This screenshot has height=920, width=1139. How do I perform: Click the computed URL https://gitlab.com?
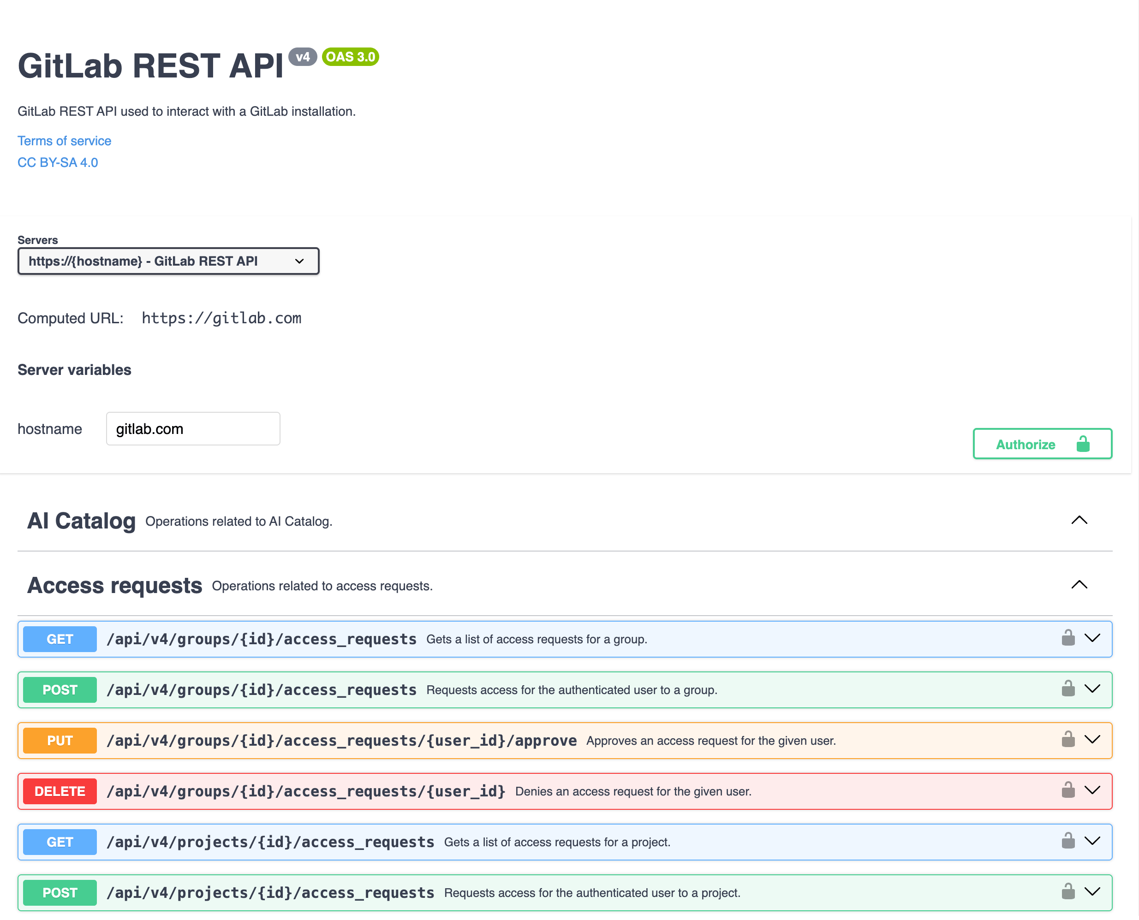pyautogui.click(x=221, y=318)
